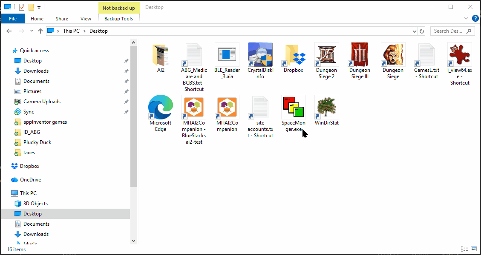Open the Dungeon Siege 2 shortcut icon
481x255 pixels.
pos(326,54)
